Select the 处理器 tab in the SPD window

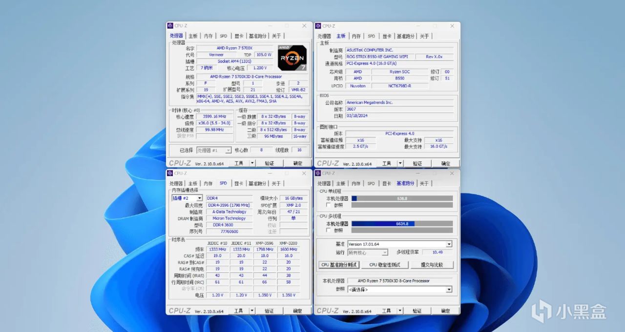point(176,183)
